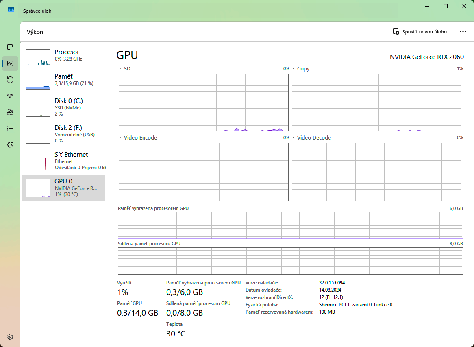
Task: Open the Users page icon
Action: coord(10,112)
